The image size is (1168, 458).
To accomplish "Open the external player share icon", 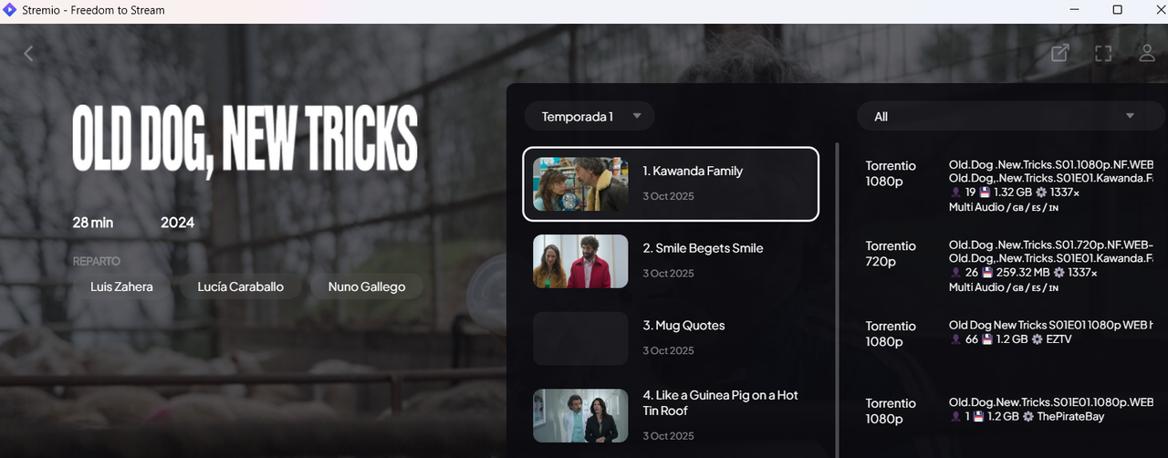I will (1059, 53).
